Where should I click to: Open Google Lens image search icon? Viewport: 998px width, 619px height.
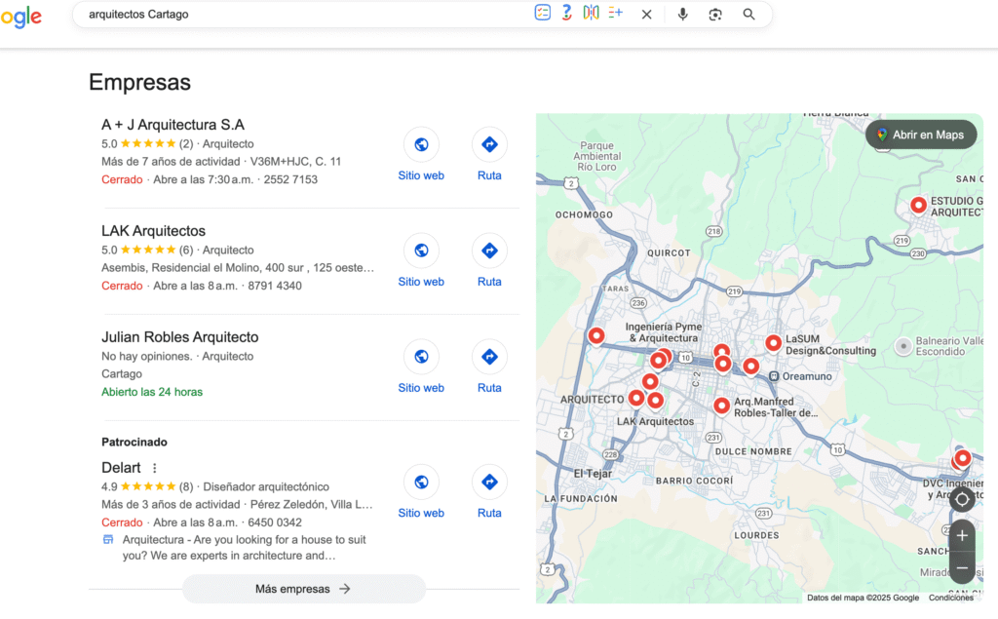pos(715,14)
